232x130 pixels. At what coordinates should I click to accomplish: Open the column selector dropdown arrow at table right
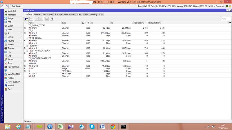[x=230, y=23]
